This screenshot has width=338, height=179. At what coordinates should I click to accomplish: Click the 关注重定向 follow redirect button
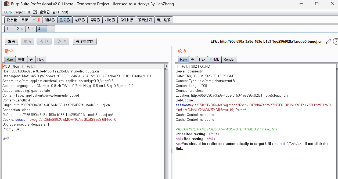85,41
